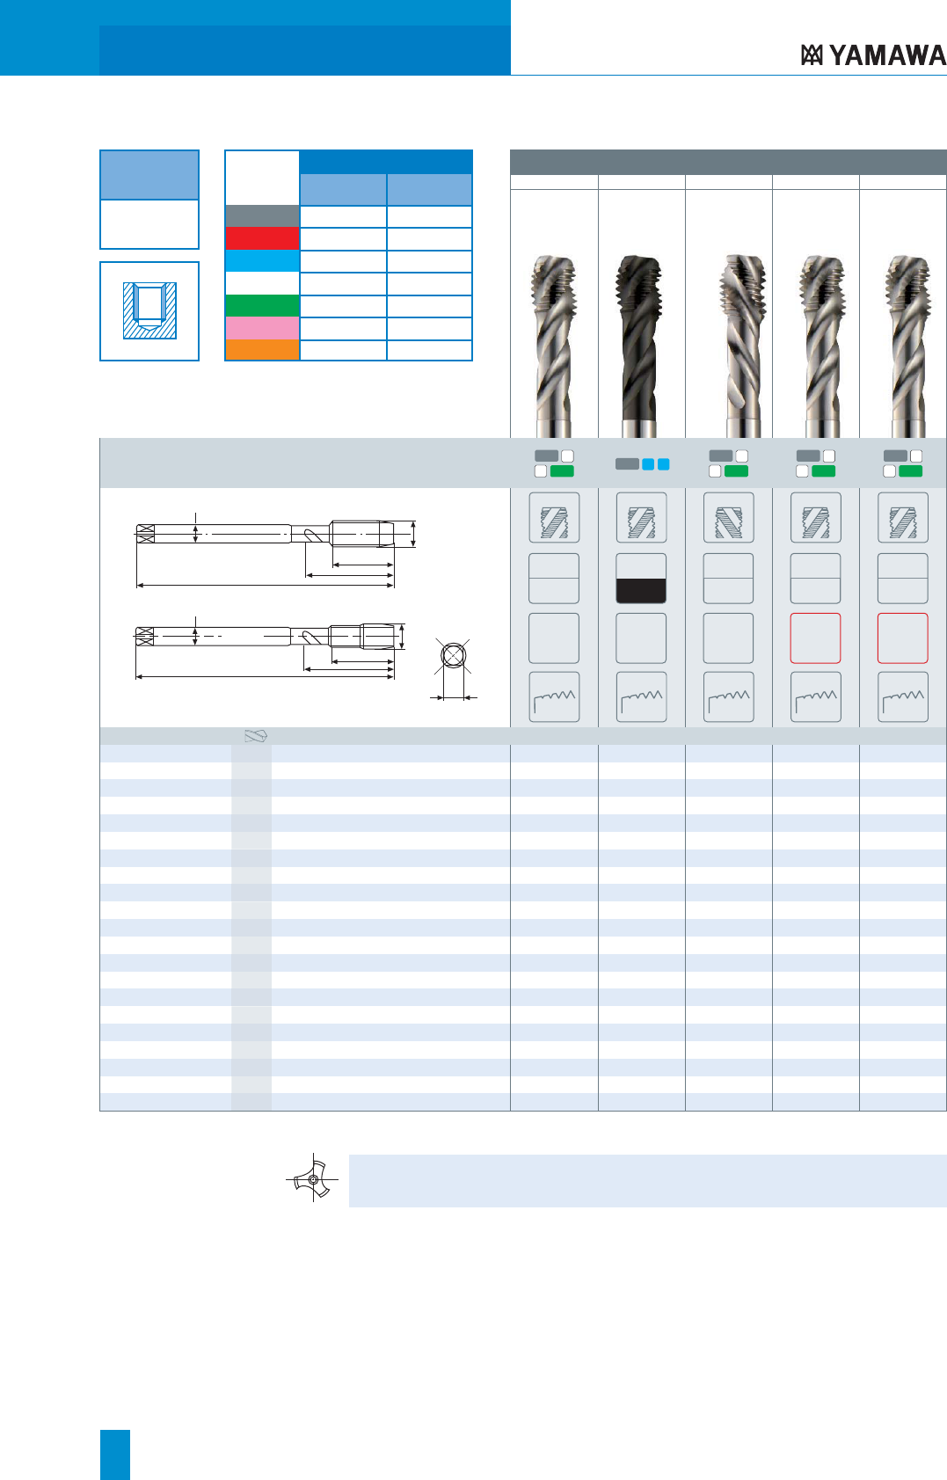Pick the green swatch in the legend

(x=262, y=305)
